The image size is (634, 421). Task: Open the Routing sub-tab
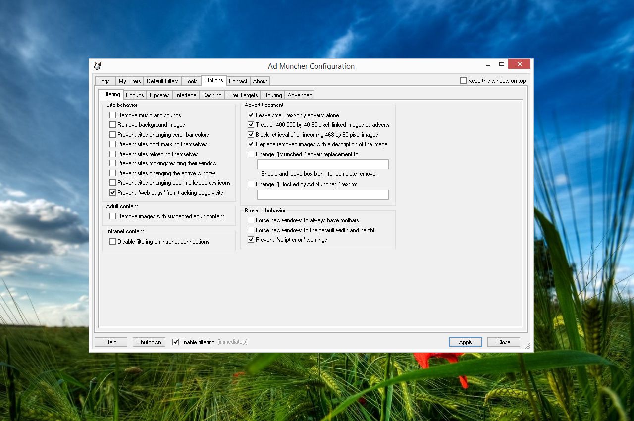(x=273, y=95)
